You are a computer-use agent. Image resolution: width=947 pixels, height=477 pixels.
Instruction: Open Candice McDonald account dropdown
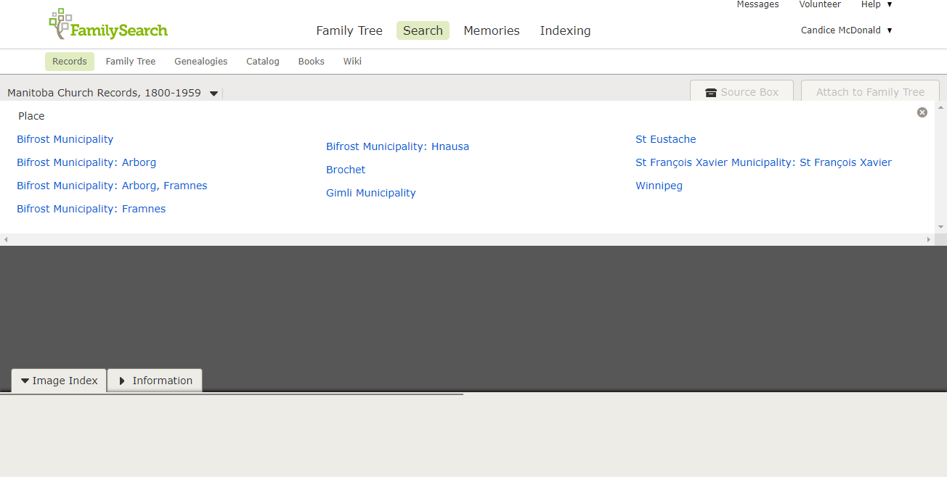coord(846,30)
